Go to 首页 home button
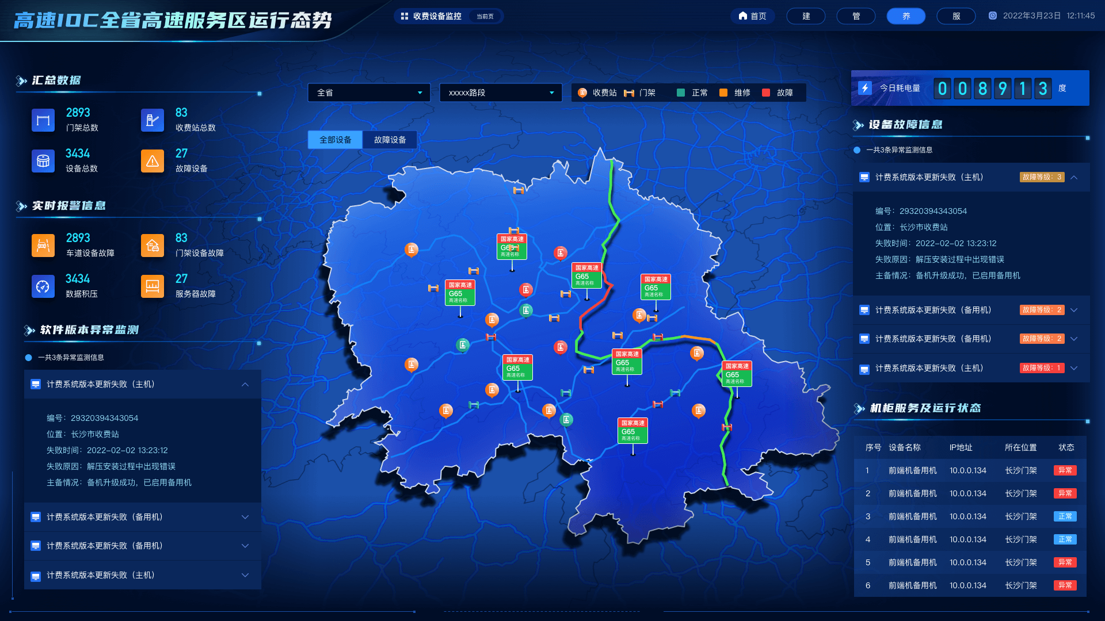 tap(753, 16)
